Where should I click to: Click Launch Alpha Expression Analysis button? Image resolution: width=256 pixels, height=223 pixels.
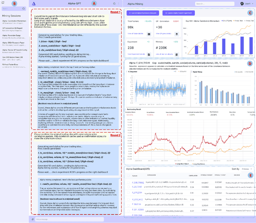[x=143, y=13]
